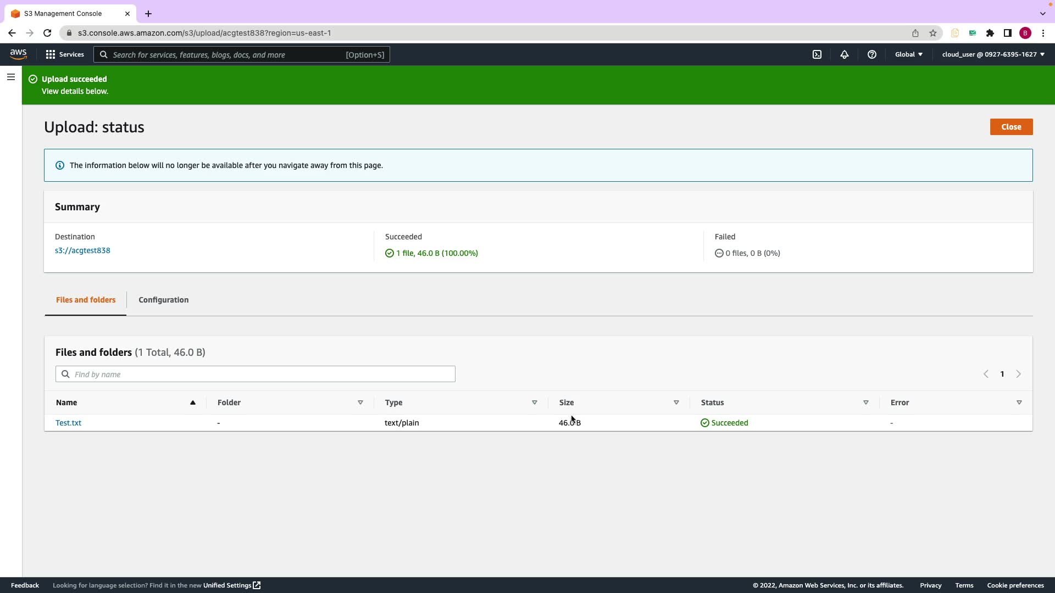Open the browser extensions puzzle icon
This screenshot has width=1055, height=593.
[990, 33]
